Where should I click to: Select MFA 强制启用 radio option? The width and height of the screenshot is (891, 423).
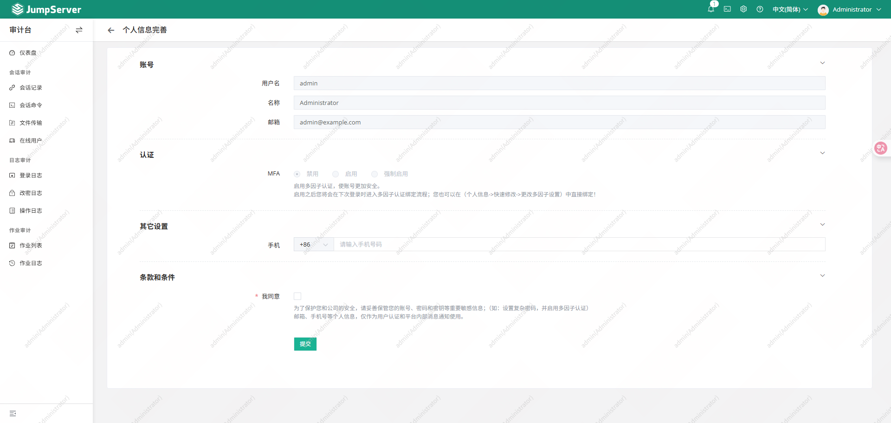(x=374, y=174)
